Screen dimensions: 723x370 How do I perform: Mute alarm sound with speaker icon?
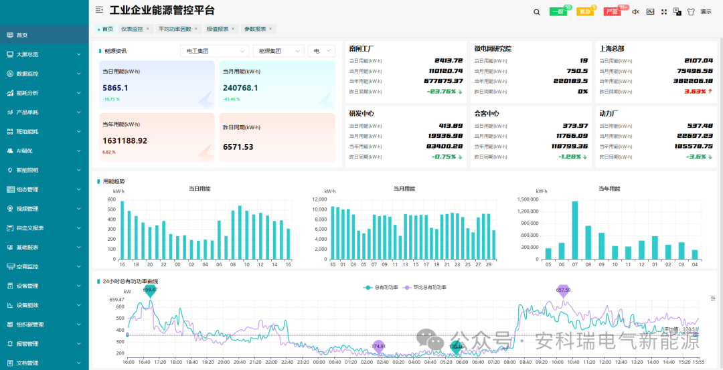pos(635,12)
